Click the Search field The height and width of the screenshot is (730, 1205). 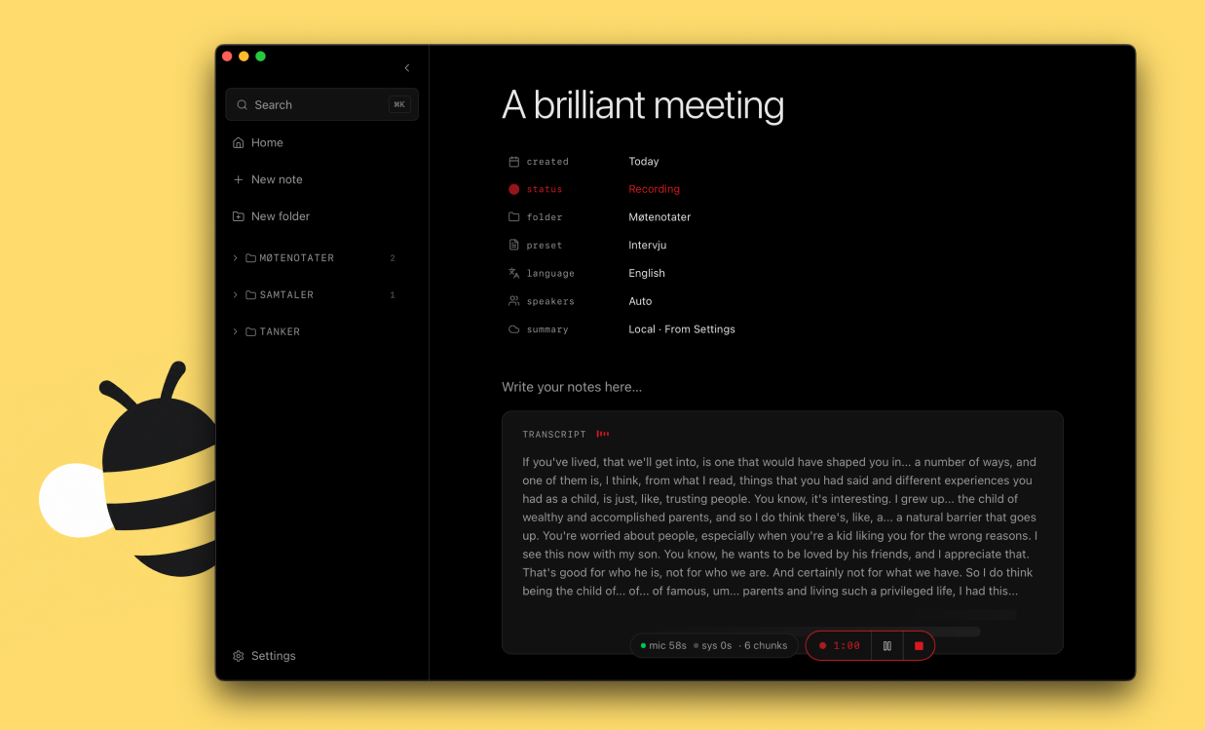321,104
